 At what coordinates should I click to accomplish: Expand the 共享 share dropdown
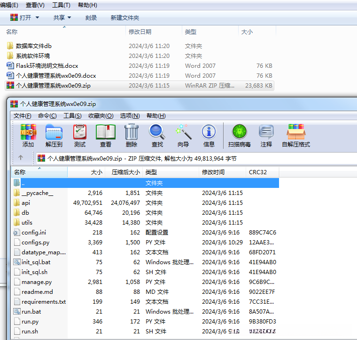70,17
